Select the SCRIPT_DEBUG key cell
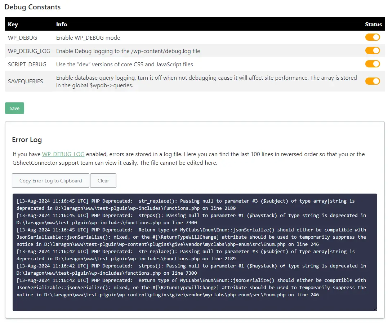 coord(27,64)
